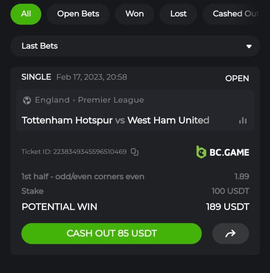Click England breadcrumb link
This screenshot has width=270, height=273.
52,100
